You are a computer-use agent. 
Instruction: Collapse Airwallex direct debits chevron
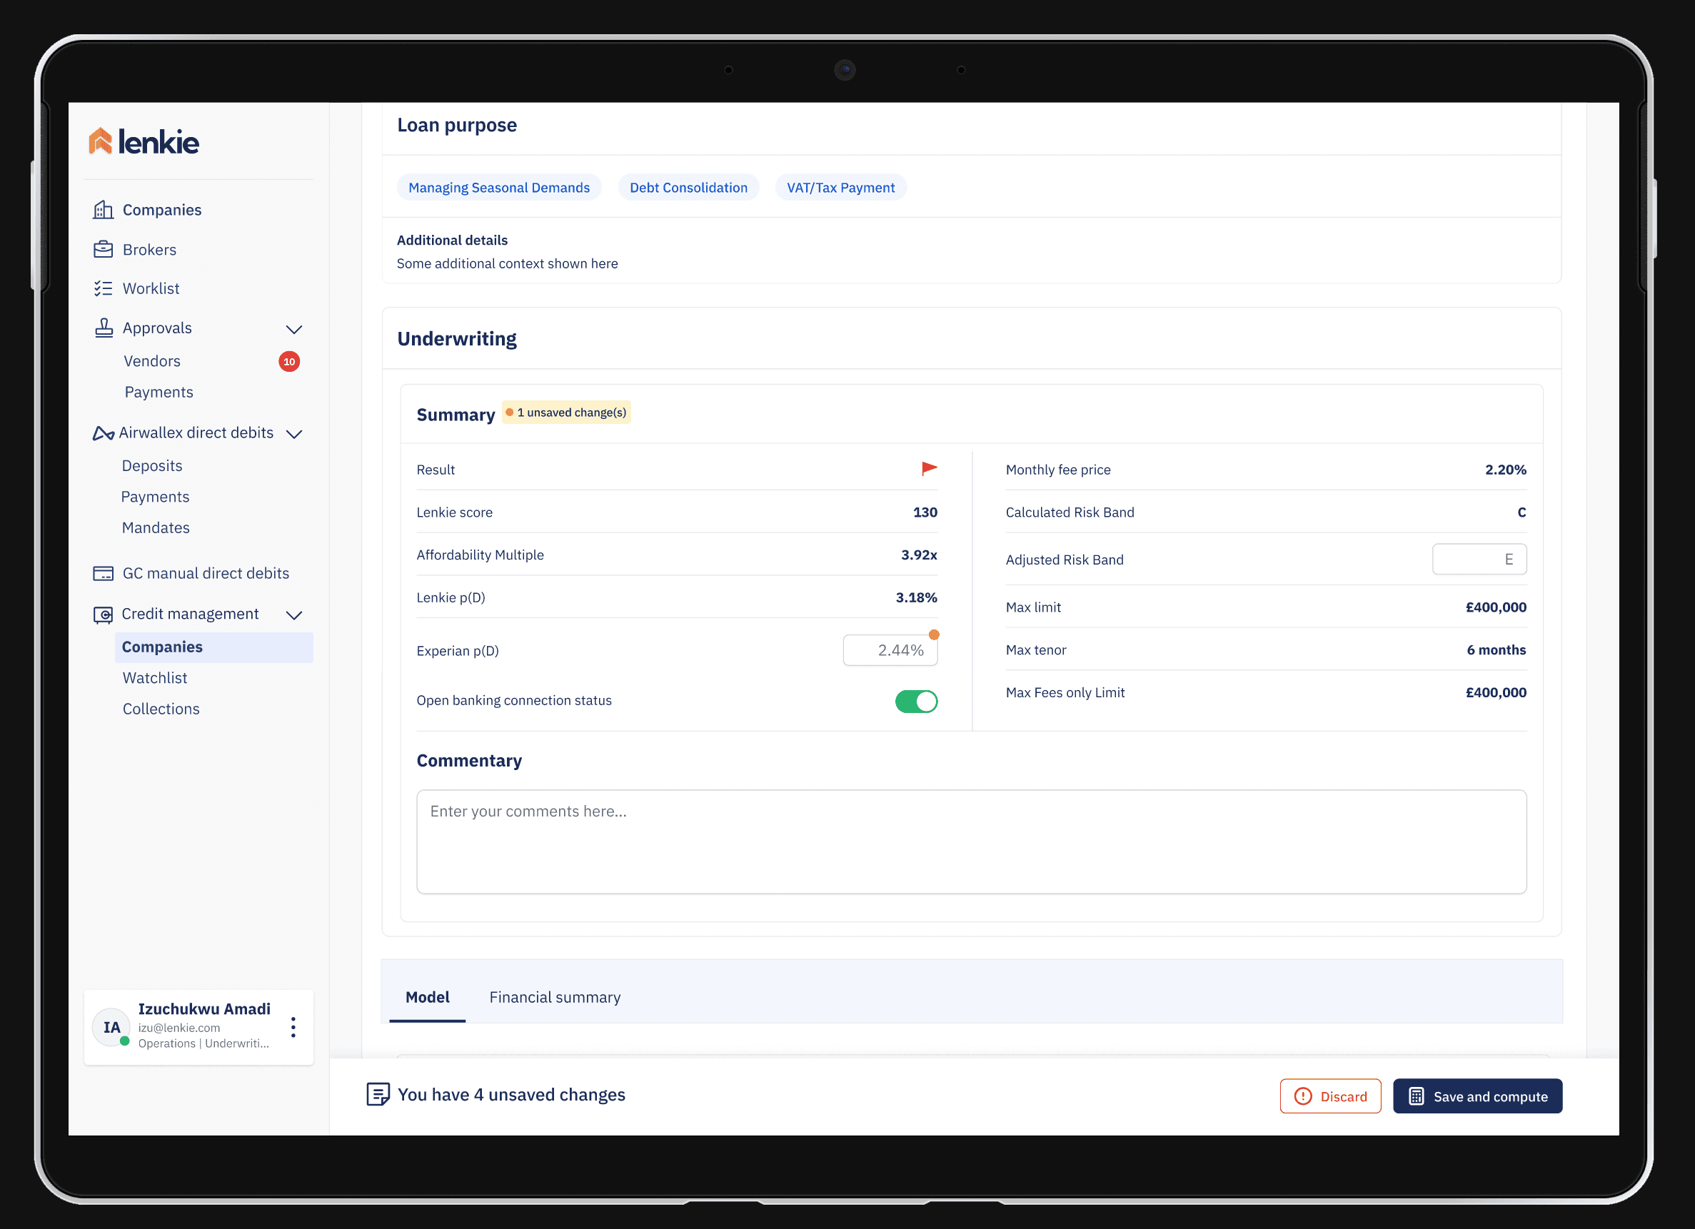click(x=294, y=434)
